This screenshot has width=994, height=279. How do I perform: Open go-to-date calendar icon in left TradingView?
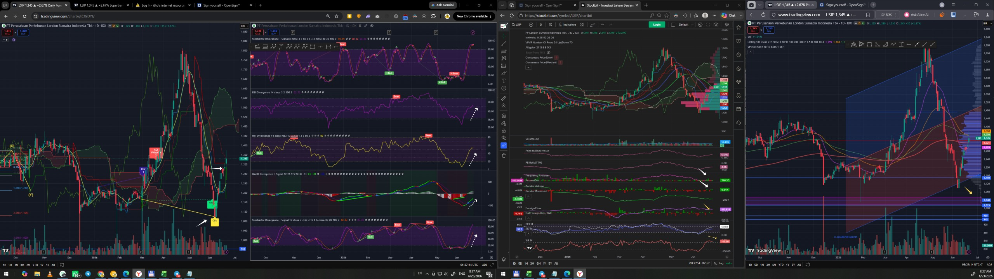pyautogui.click(x=62, y=265)
